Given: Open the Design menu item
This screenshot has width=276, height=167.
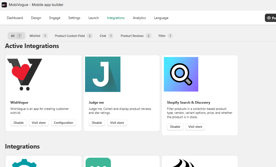Looking at the screenshot, I should pyautogui.click(x=36, y=18).
